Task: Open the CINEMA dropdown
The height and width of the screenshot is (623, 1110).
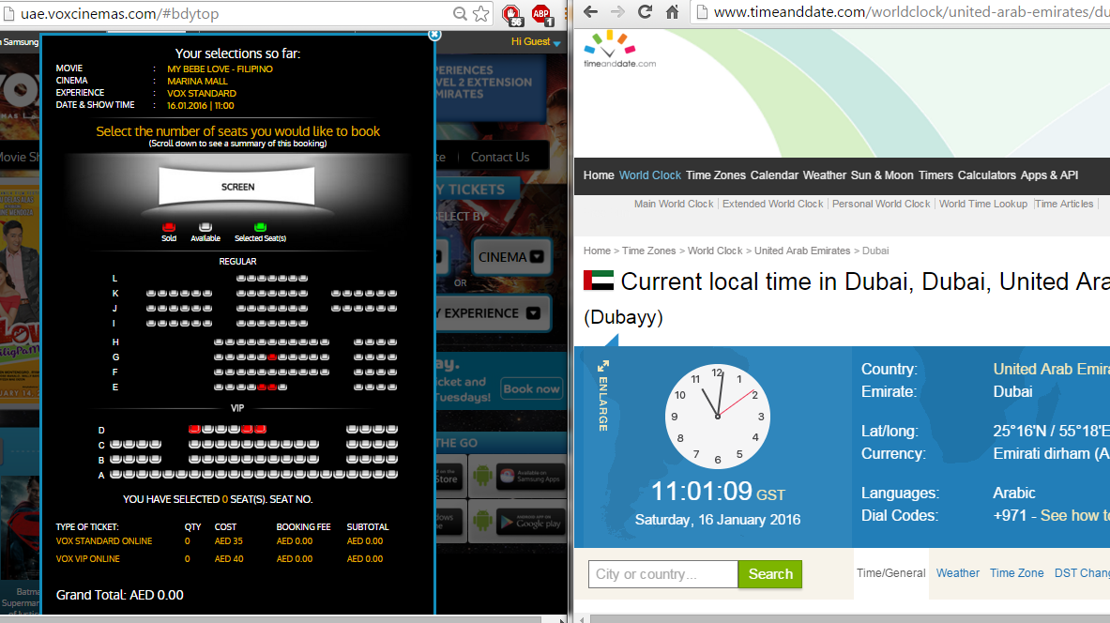Action: click(x=510, y=257)
